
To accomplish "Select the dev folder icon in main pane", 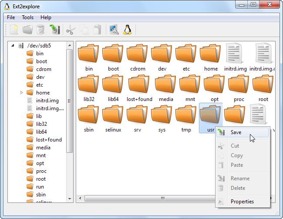I will coord(162,54).
